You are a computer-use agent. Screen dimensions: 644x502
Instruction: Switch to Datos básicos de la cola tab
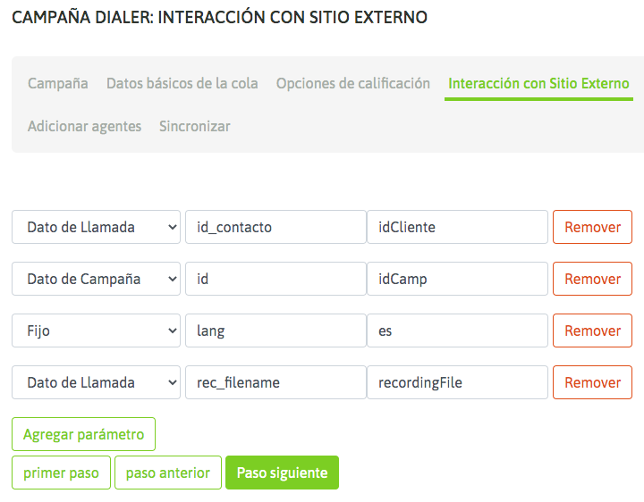click(x=182, y=83)
